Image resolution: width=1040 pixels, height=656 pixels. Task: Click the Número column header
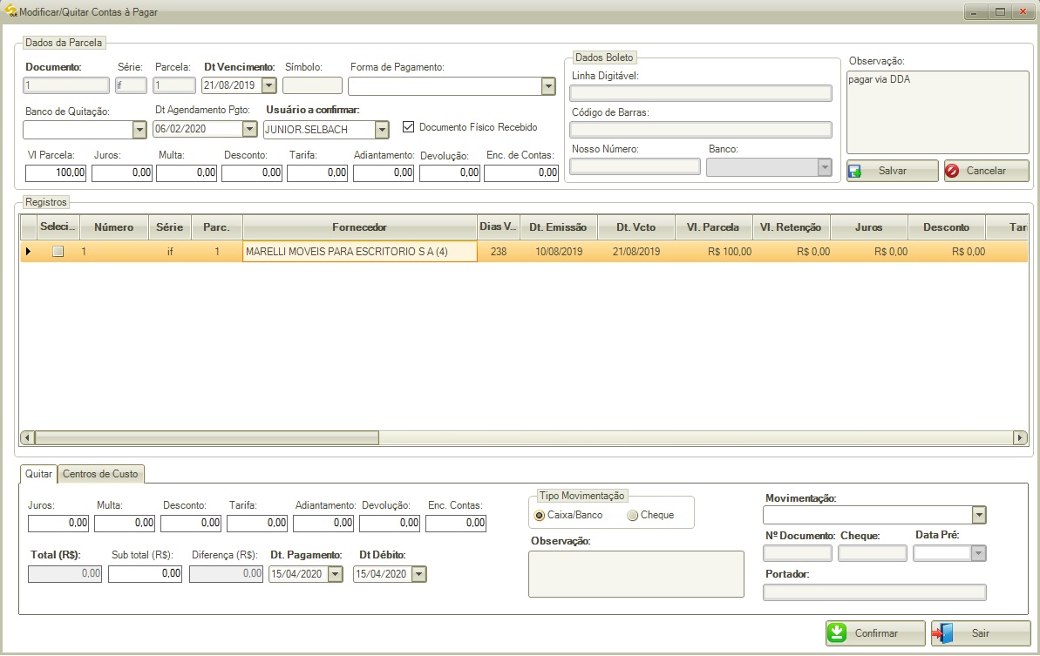113,227
